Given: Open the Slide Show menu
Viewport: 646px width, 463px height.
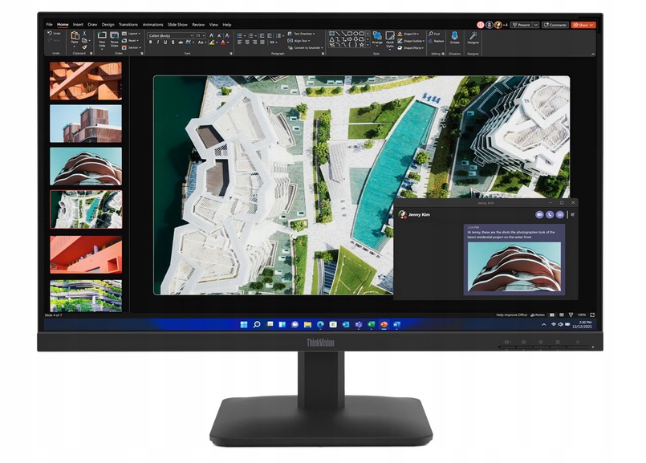Looking at the screenshot, I should [177, 24].
